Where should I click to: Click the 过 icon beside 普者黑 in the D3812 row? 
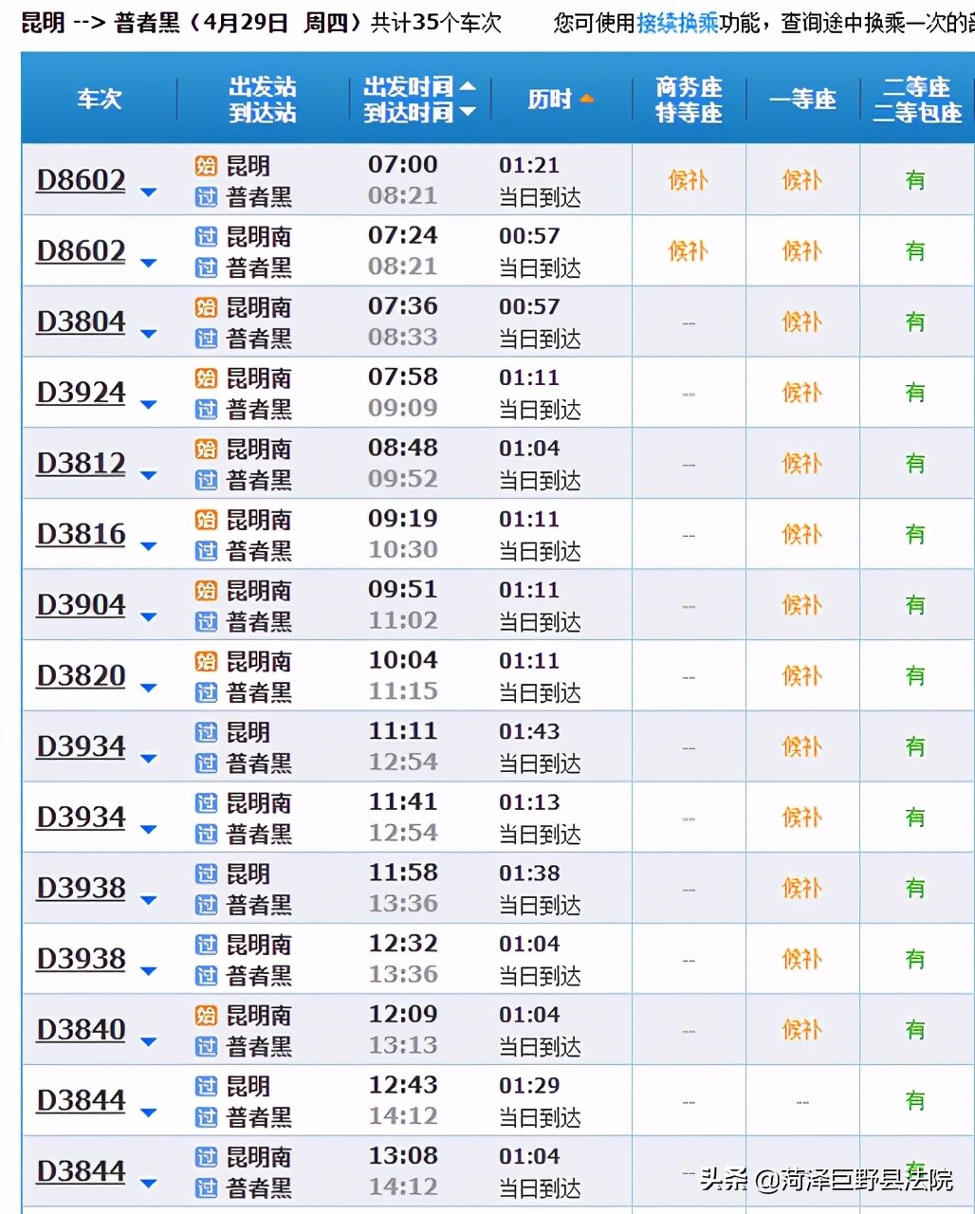(x=206, y=480)
